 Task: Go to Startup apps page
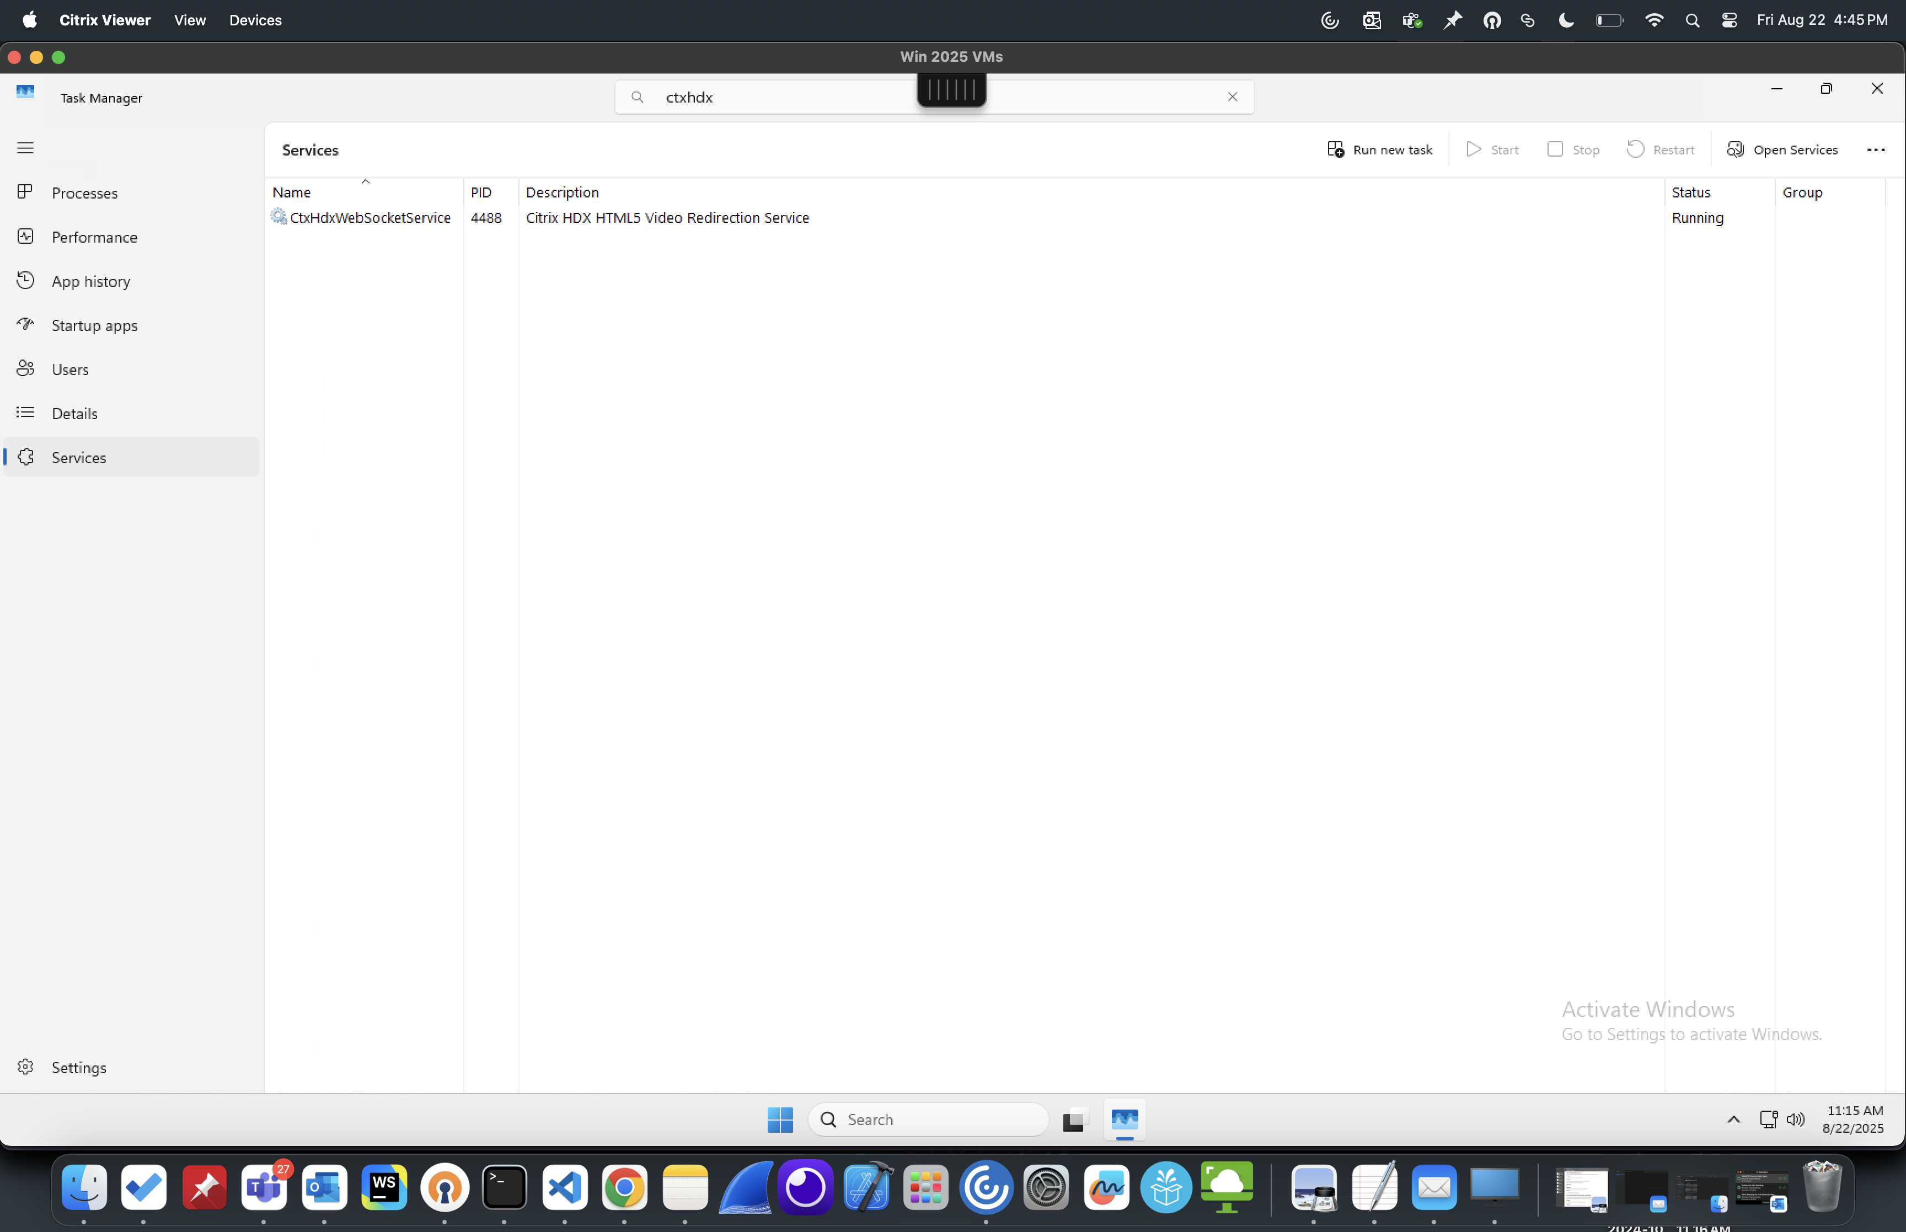(x=131, y=325)
